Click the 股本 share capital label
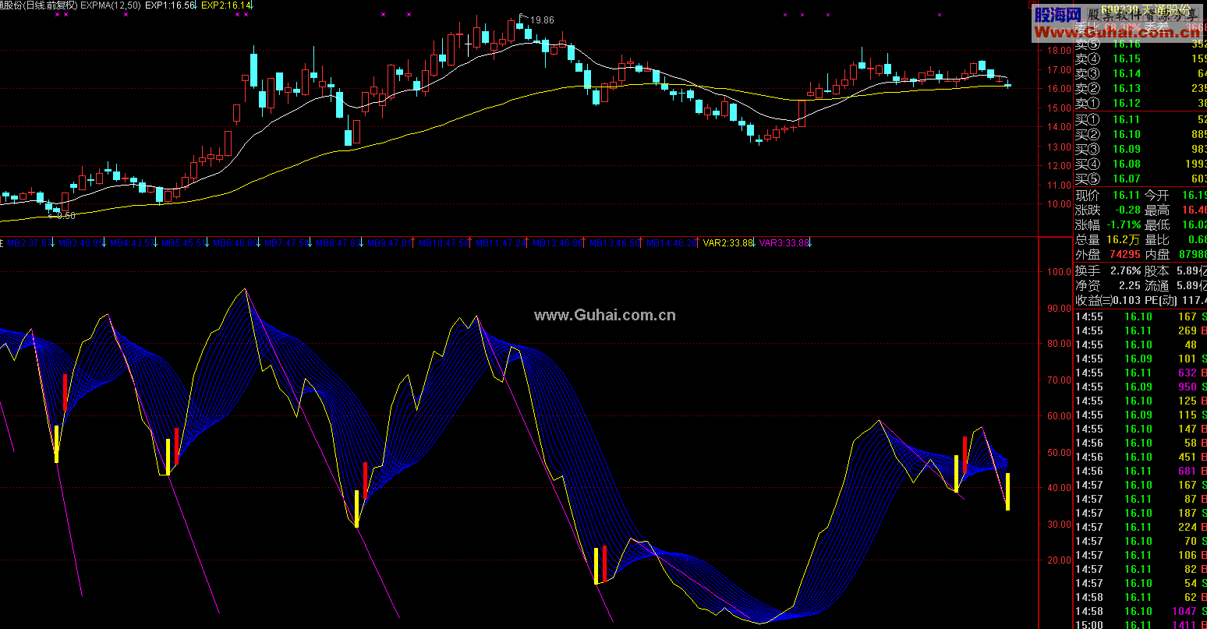 click(x=1157, y=271)
